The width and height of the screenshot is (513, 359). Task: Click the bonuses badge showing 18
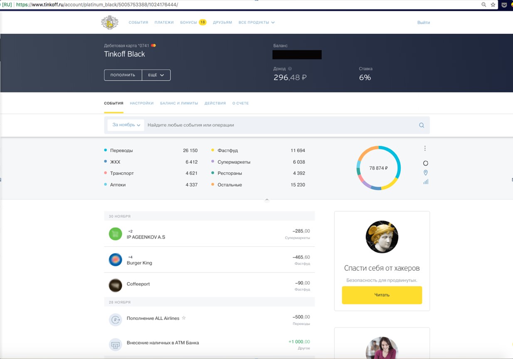[x=202, y=22]
